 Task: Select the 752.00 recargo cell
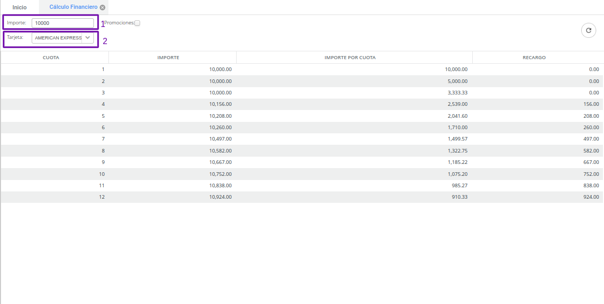[538, 174]
